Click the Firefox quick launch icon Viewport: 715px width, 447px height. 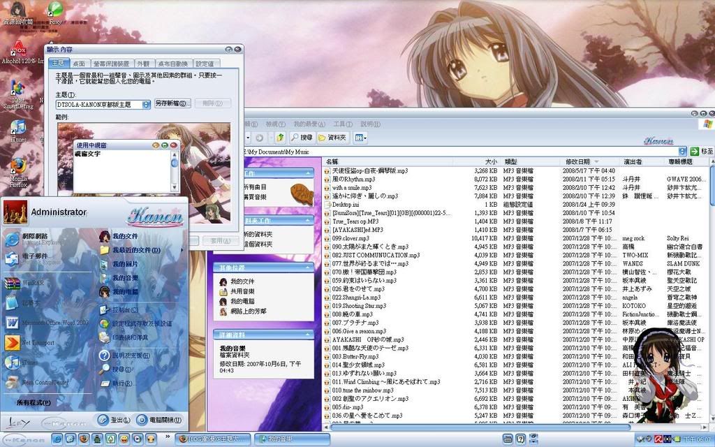[x=84, y=439]
